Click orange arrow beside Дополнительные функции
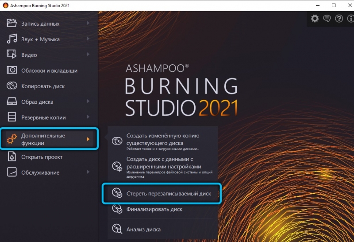The height and width of the screenshot is (242, 354). [88, 139]
